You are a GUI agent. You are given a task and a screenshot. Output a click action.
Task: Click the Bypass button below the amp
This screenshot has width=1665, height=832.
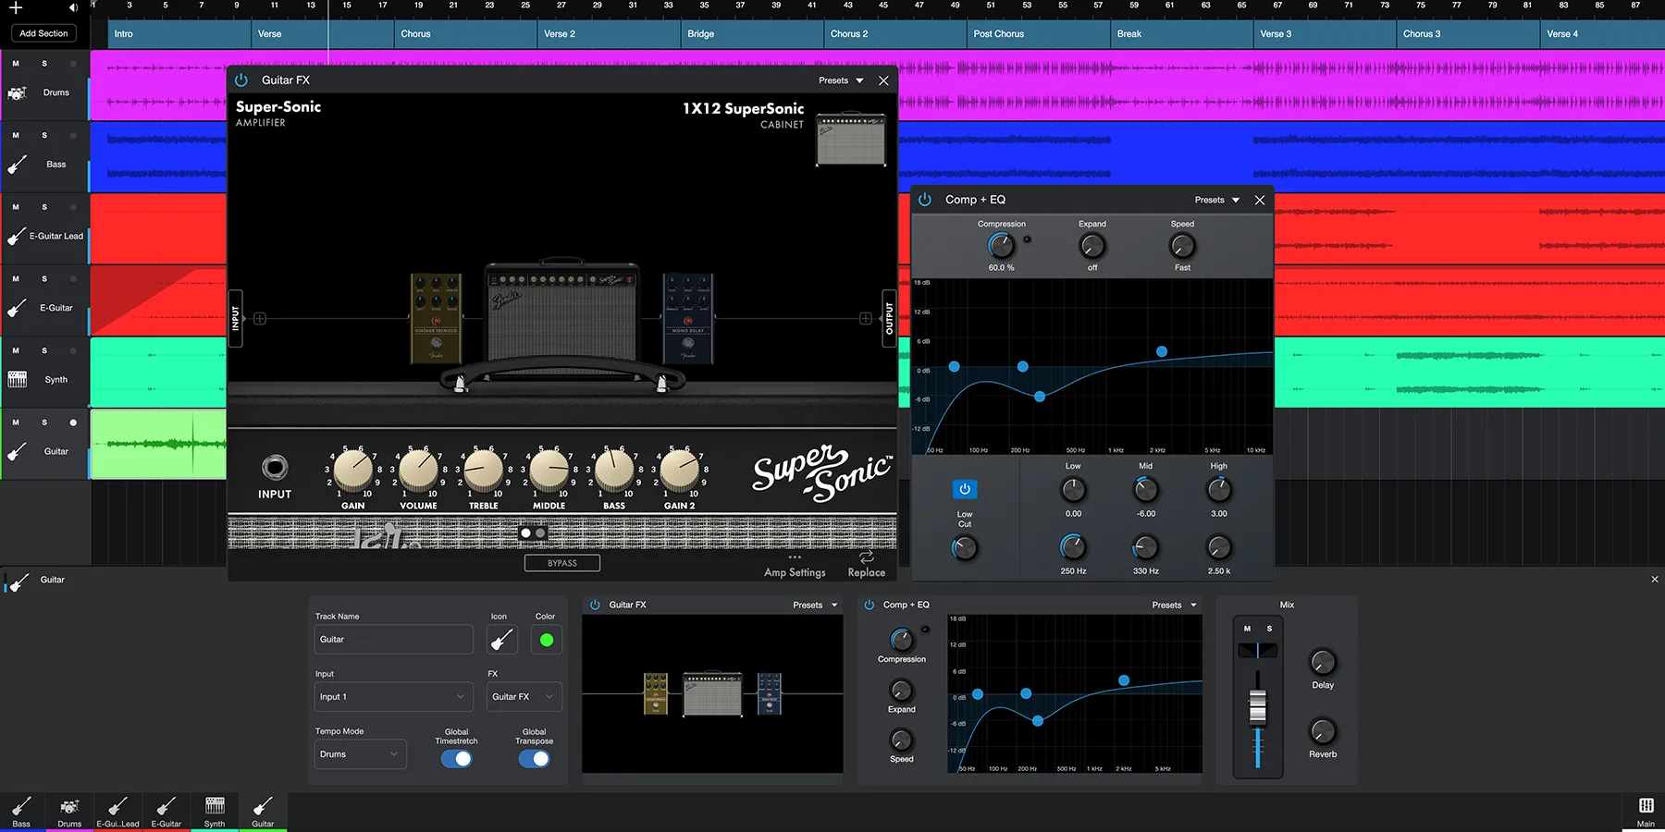pos(561,562)
